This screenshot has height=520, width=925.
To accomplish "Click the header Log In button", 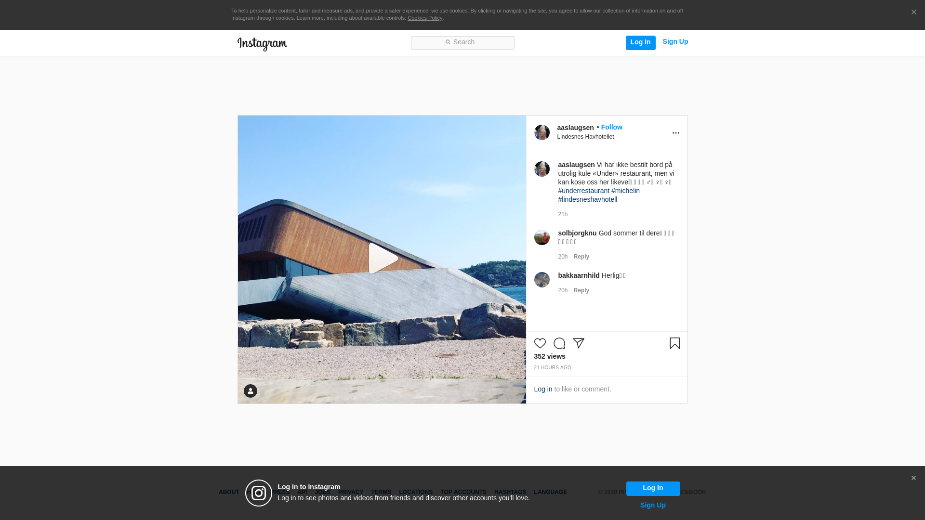I will click(x=640, y=42).
